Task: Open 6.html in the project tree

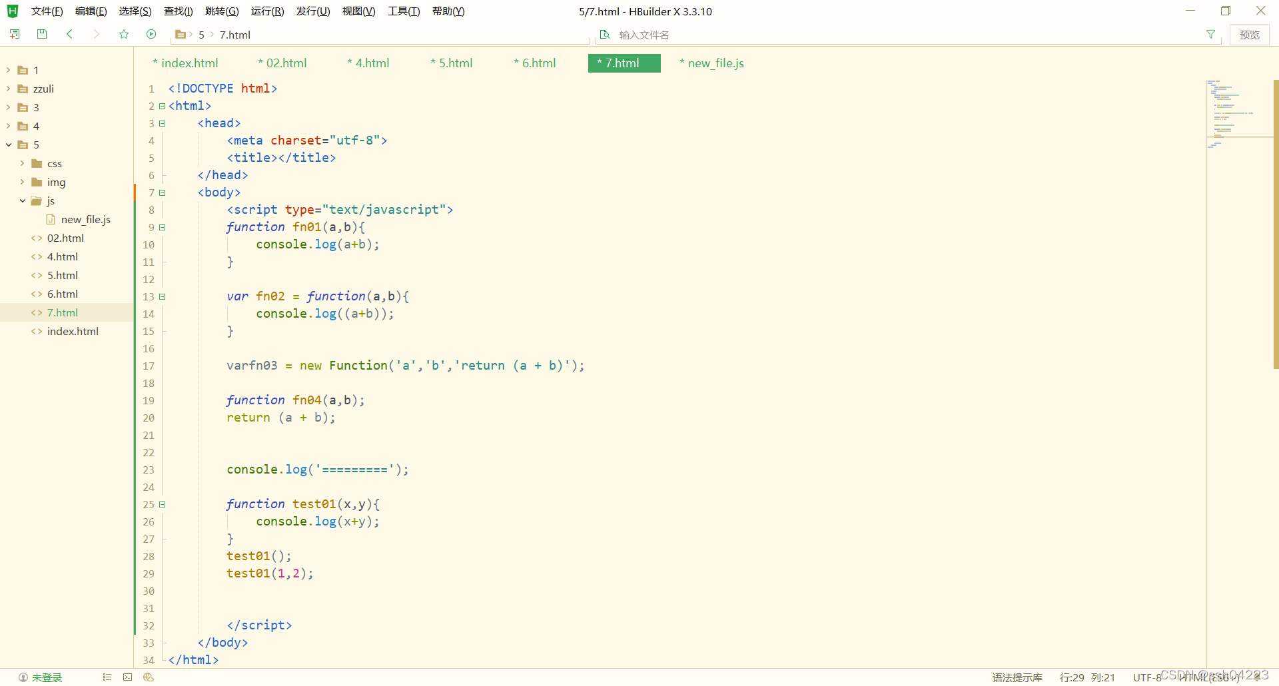Action: click(63, 294)
